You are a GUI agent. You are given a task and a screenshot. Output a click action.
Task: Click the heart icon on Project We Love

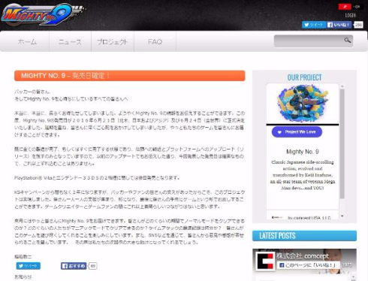(279, 132)
